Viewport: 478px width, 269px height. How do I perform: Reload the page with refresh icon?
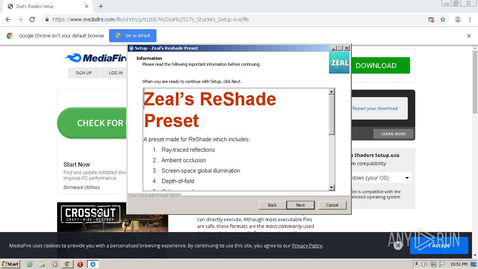(x=32, y=19)
